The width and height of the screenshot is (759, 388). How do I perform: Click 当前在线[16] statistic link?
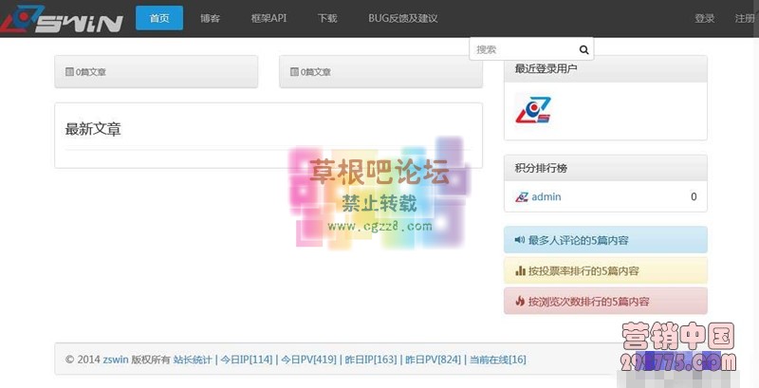pos(497,360)
